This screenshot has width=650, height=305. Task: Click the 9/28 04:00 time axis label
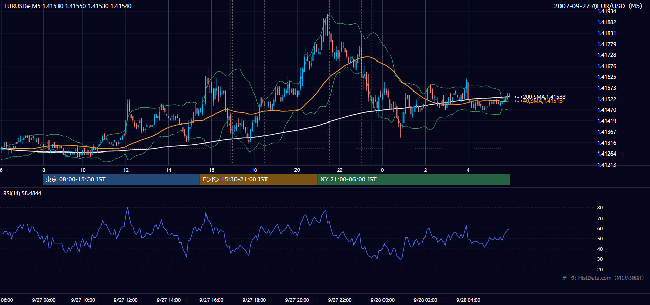[x=467, y=300]
